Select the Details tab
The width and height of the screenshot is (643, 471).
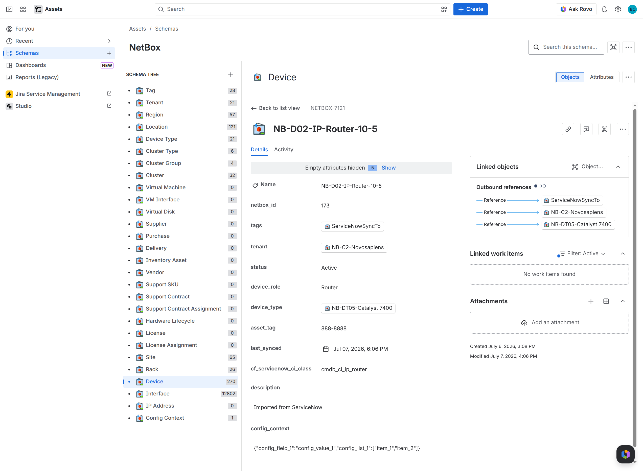pyautogui.click(x=259, y=150)
